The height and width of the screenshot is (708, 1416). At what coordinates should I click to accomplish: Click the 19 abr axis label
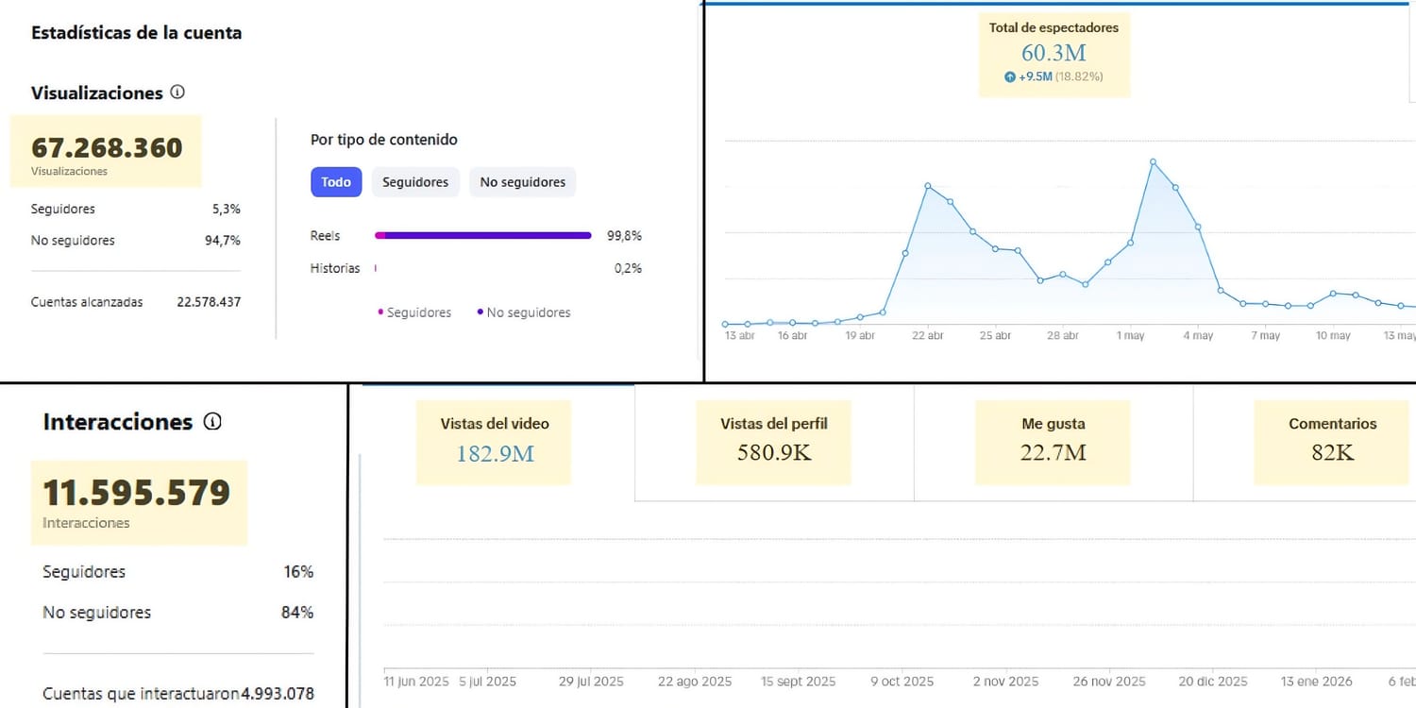[x=860, y=335]
